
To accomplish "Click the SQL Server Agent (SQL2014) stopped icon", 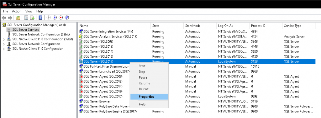I will point(81,86).
